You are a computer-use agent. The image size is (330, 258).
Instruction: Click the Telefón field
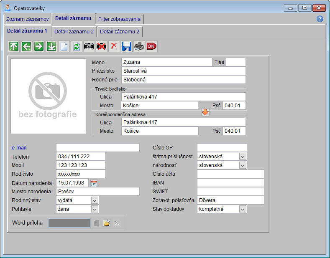(x=81, y=157)
